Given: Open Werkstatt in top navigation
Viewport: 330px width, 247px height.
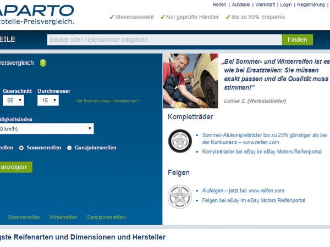Looking at the screenshot, I should click(265, 4).
